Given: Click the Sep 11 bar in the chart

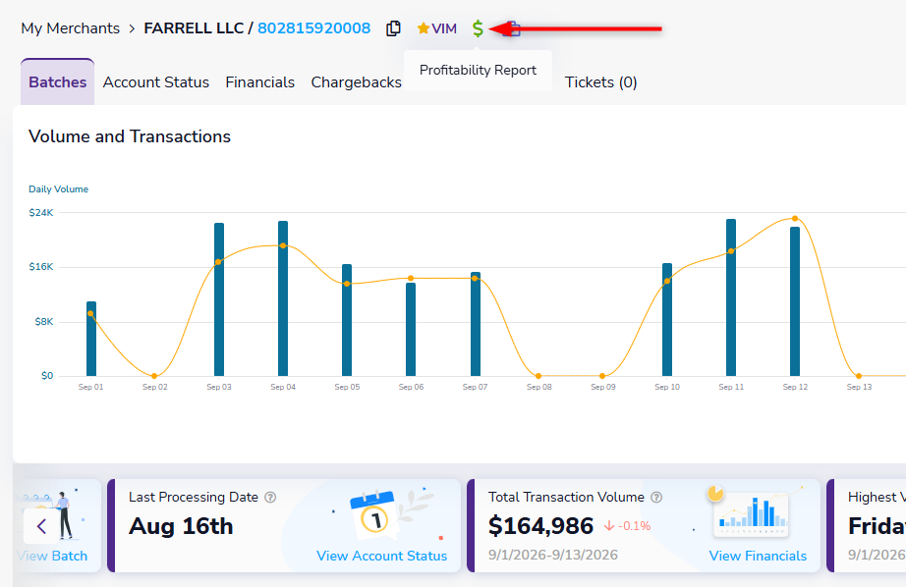Looking at the screenshot, I should tap(731, 297).
